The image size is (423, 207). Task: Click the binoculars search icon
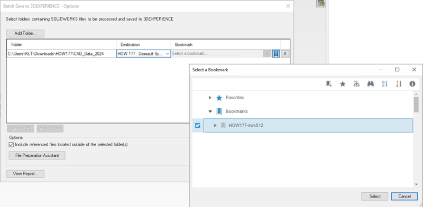371,84
